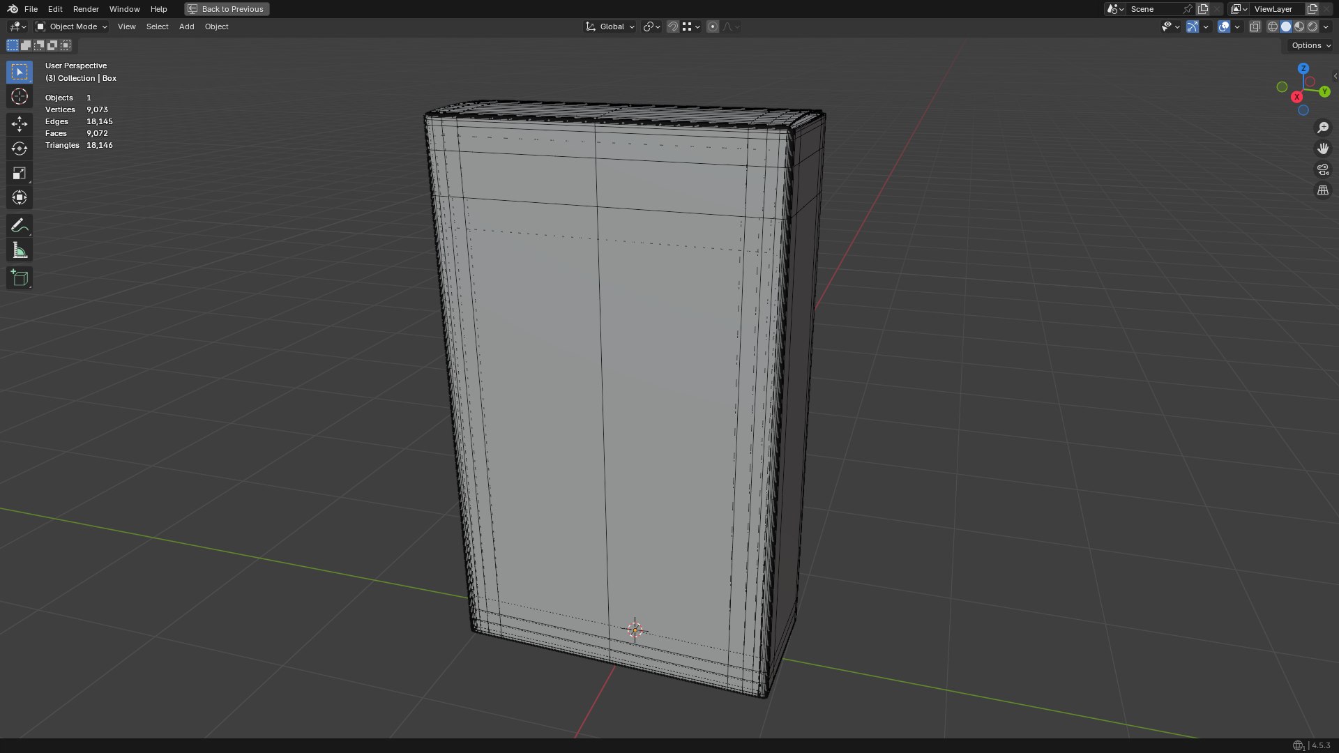Click the Zoom view magnifier icon

pyautogui.click(x=1323, y=128)
